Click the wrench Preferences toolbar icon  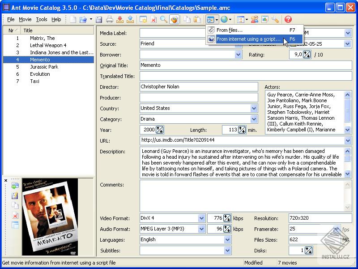point(275,19)
